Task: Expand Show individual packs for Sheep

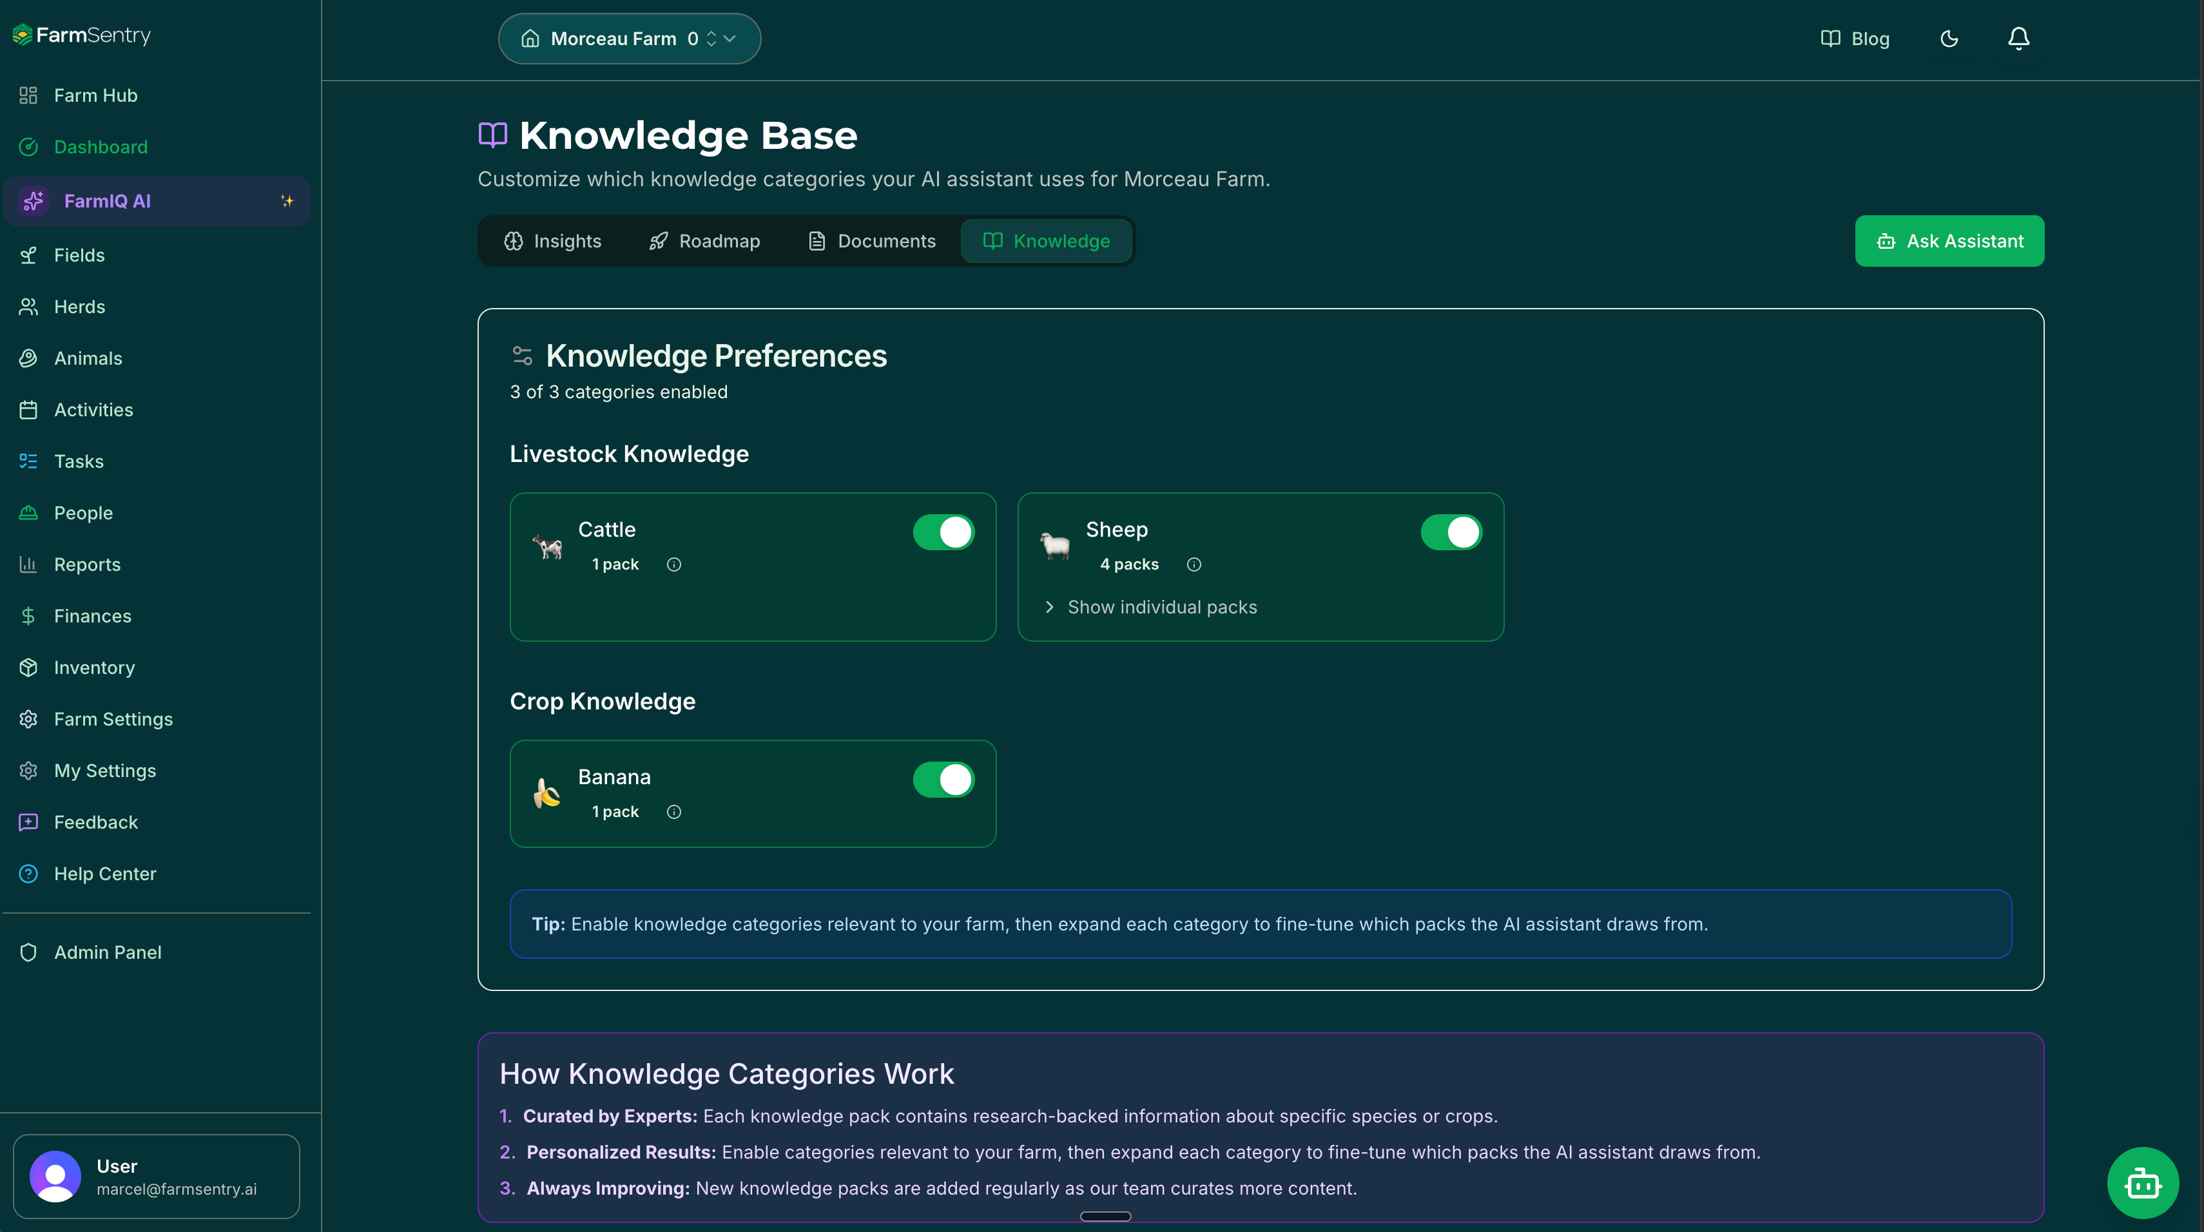Action: 1151,606
